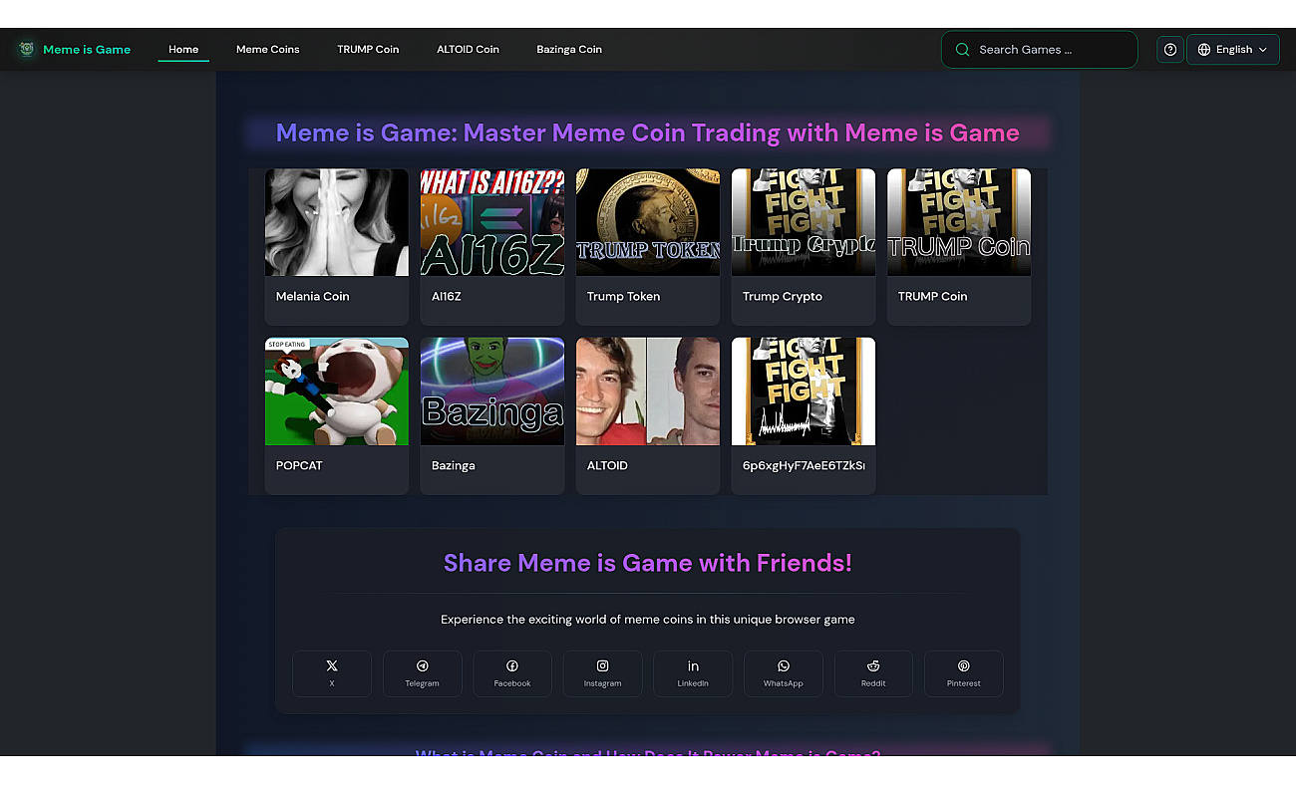Screen dimensions: 1296x785
Task: Click the Meme is Game logo icon
Action: [x=27, y=49]
